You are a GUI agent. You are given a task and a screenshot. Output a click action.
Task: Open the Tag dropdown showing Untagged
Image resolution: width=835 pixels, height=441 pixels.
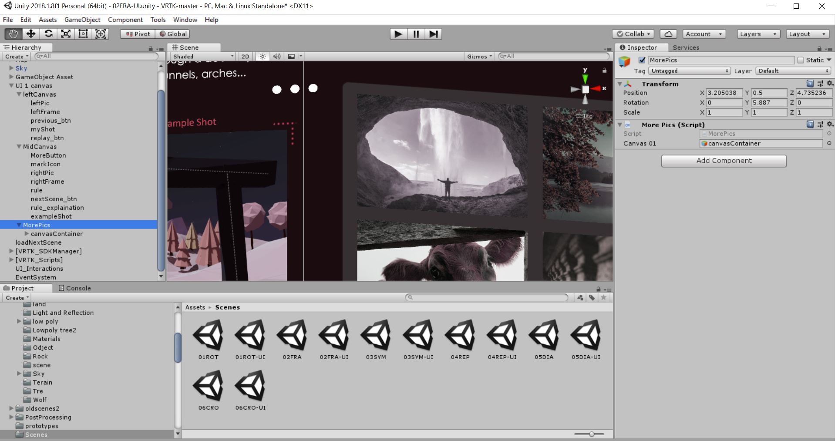[x=689, y=71]
